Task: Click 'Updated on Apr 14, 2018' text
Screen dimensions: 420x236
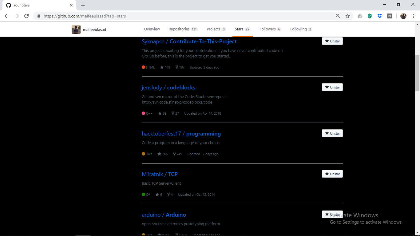Action: [x=203, y=113]
